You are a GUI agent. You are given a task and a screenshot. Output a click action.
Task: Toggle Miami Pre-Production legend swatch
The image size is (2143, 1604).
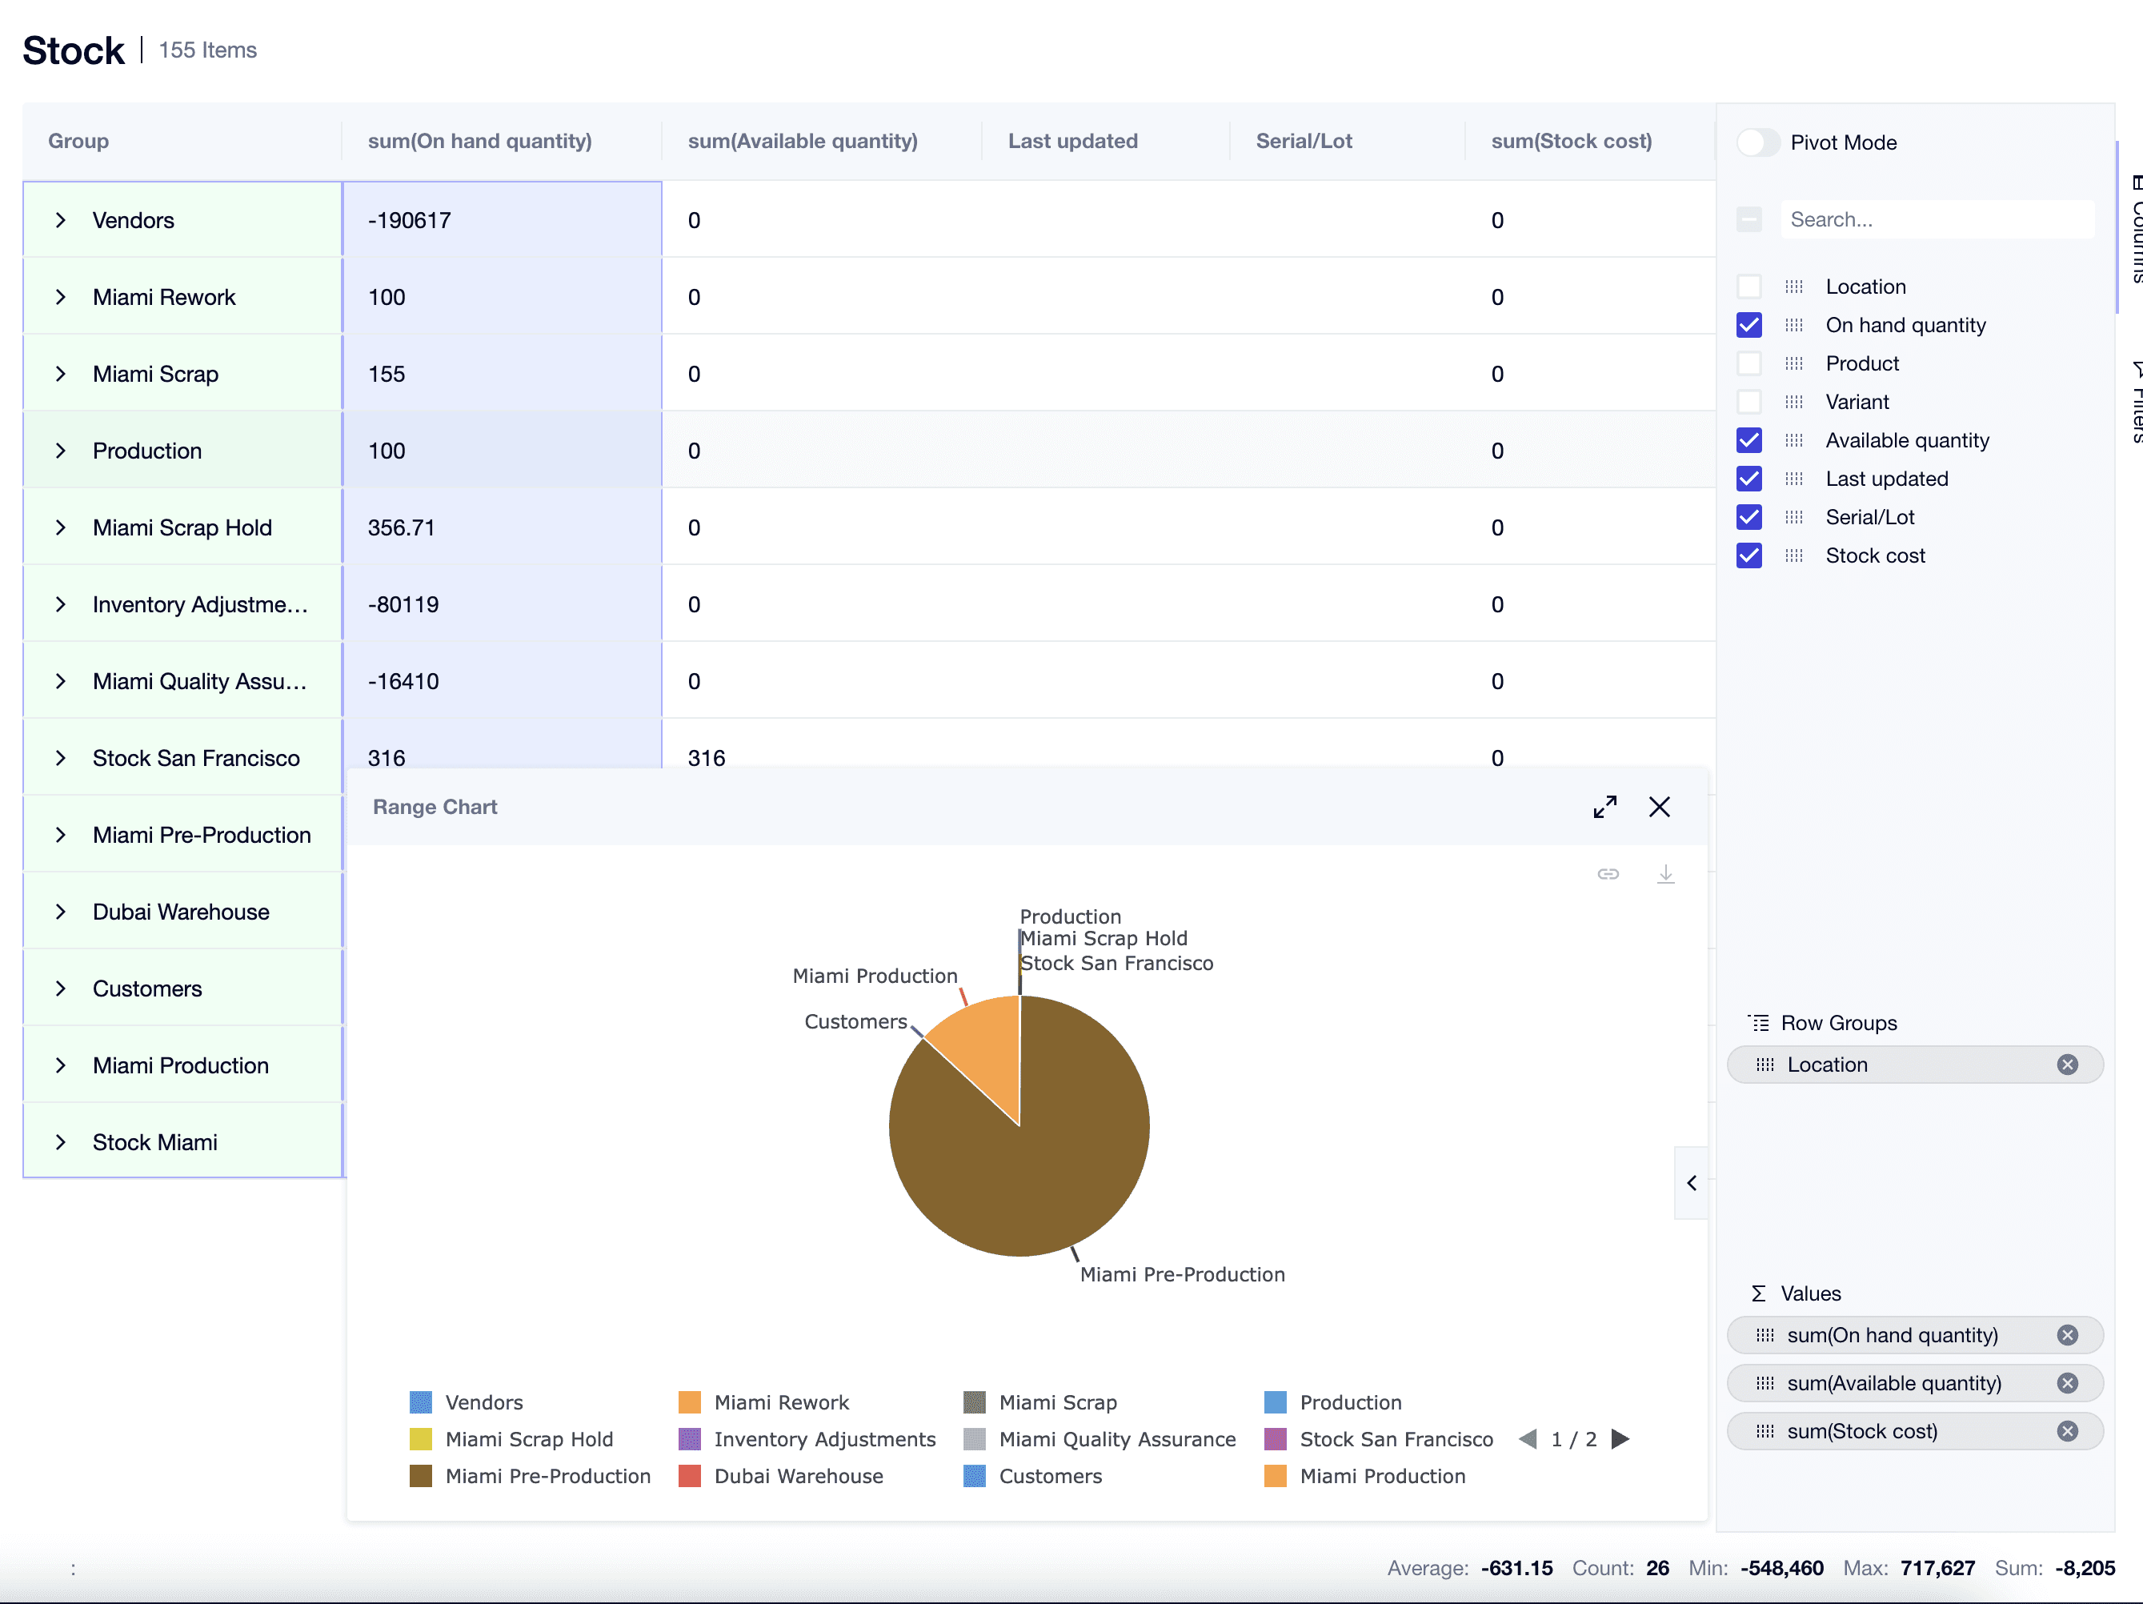420,1476
